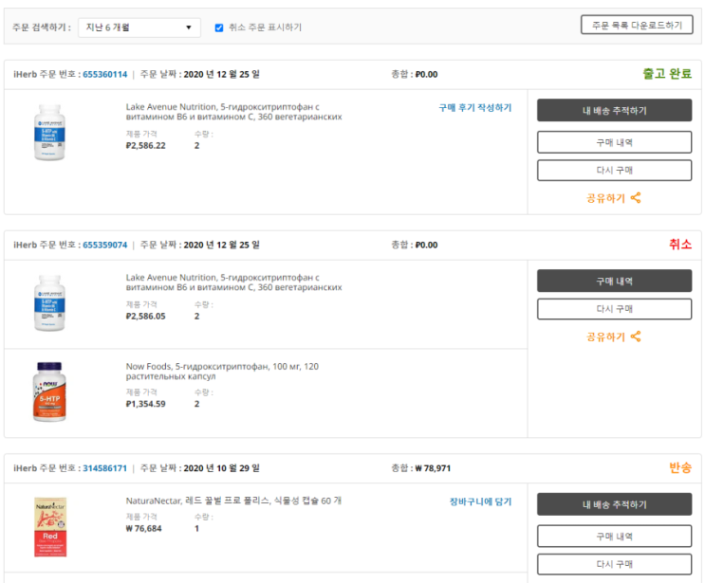
Task: Click add to cart link for NaturaNectar
Action: click(480, 501)
